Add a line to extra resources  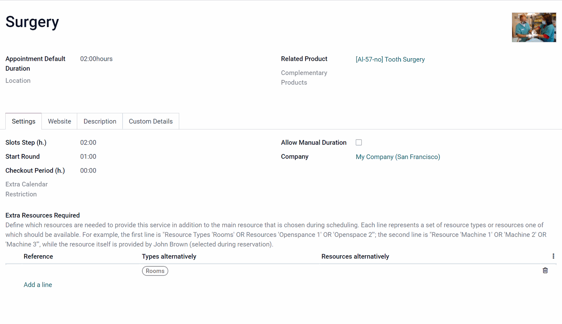coord(38,284)
